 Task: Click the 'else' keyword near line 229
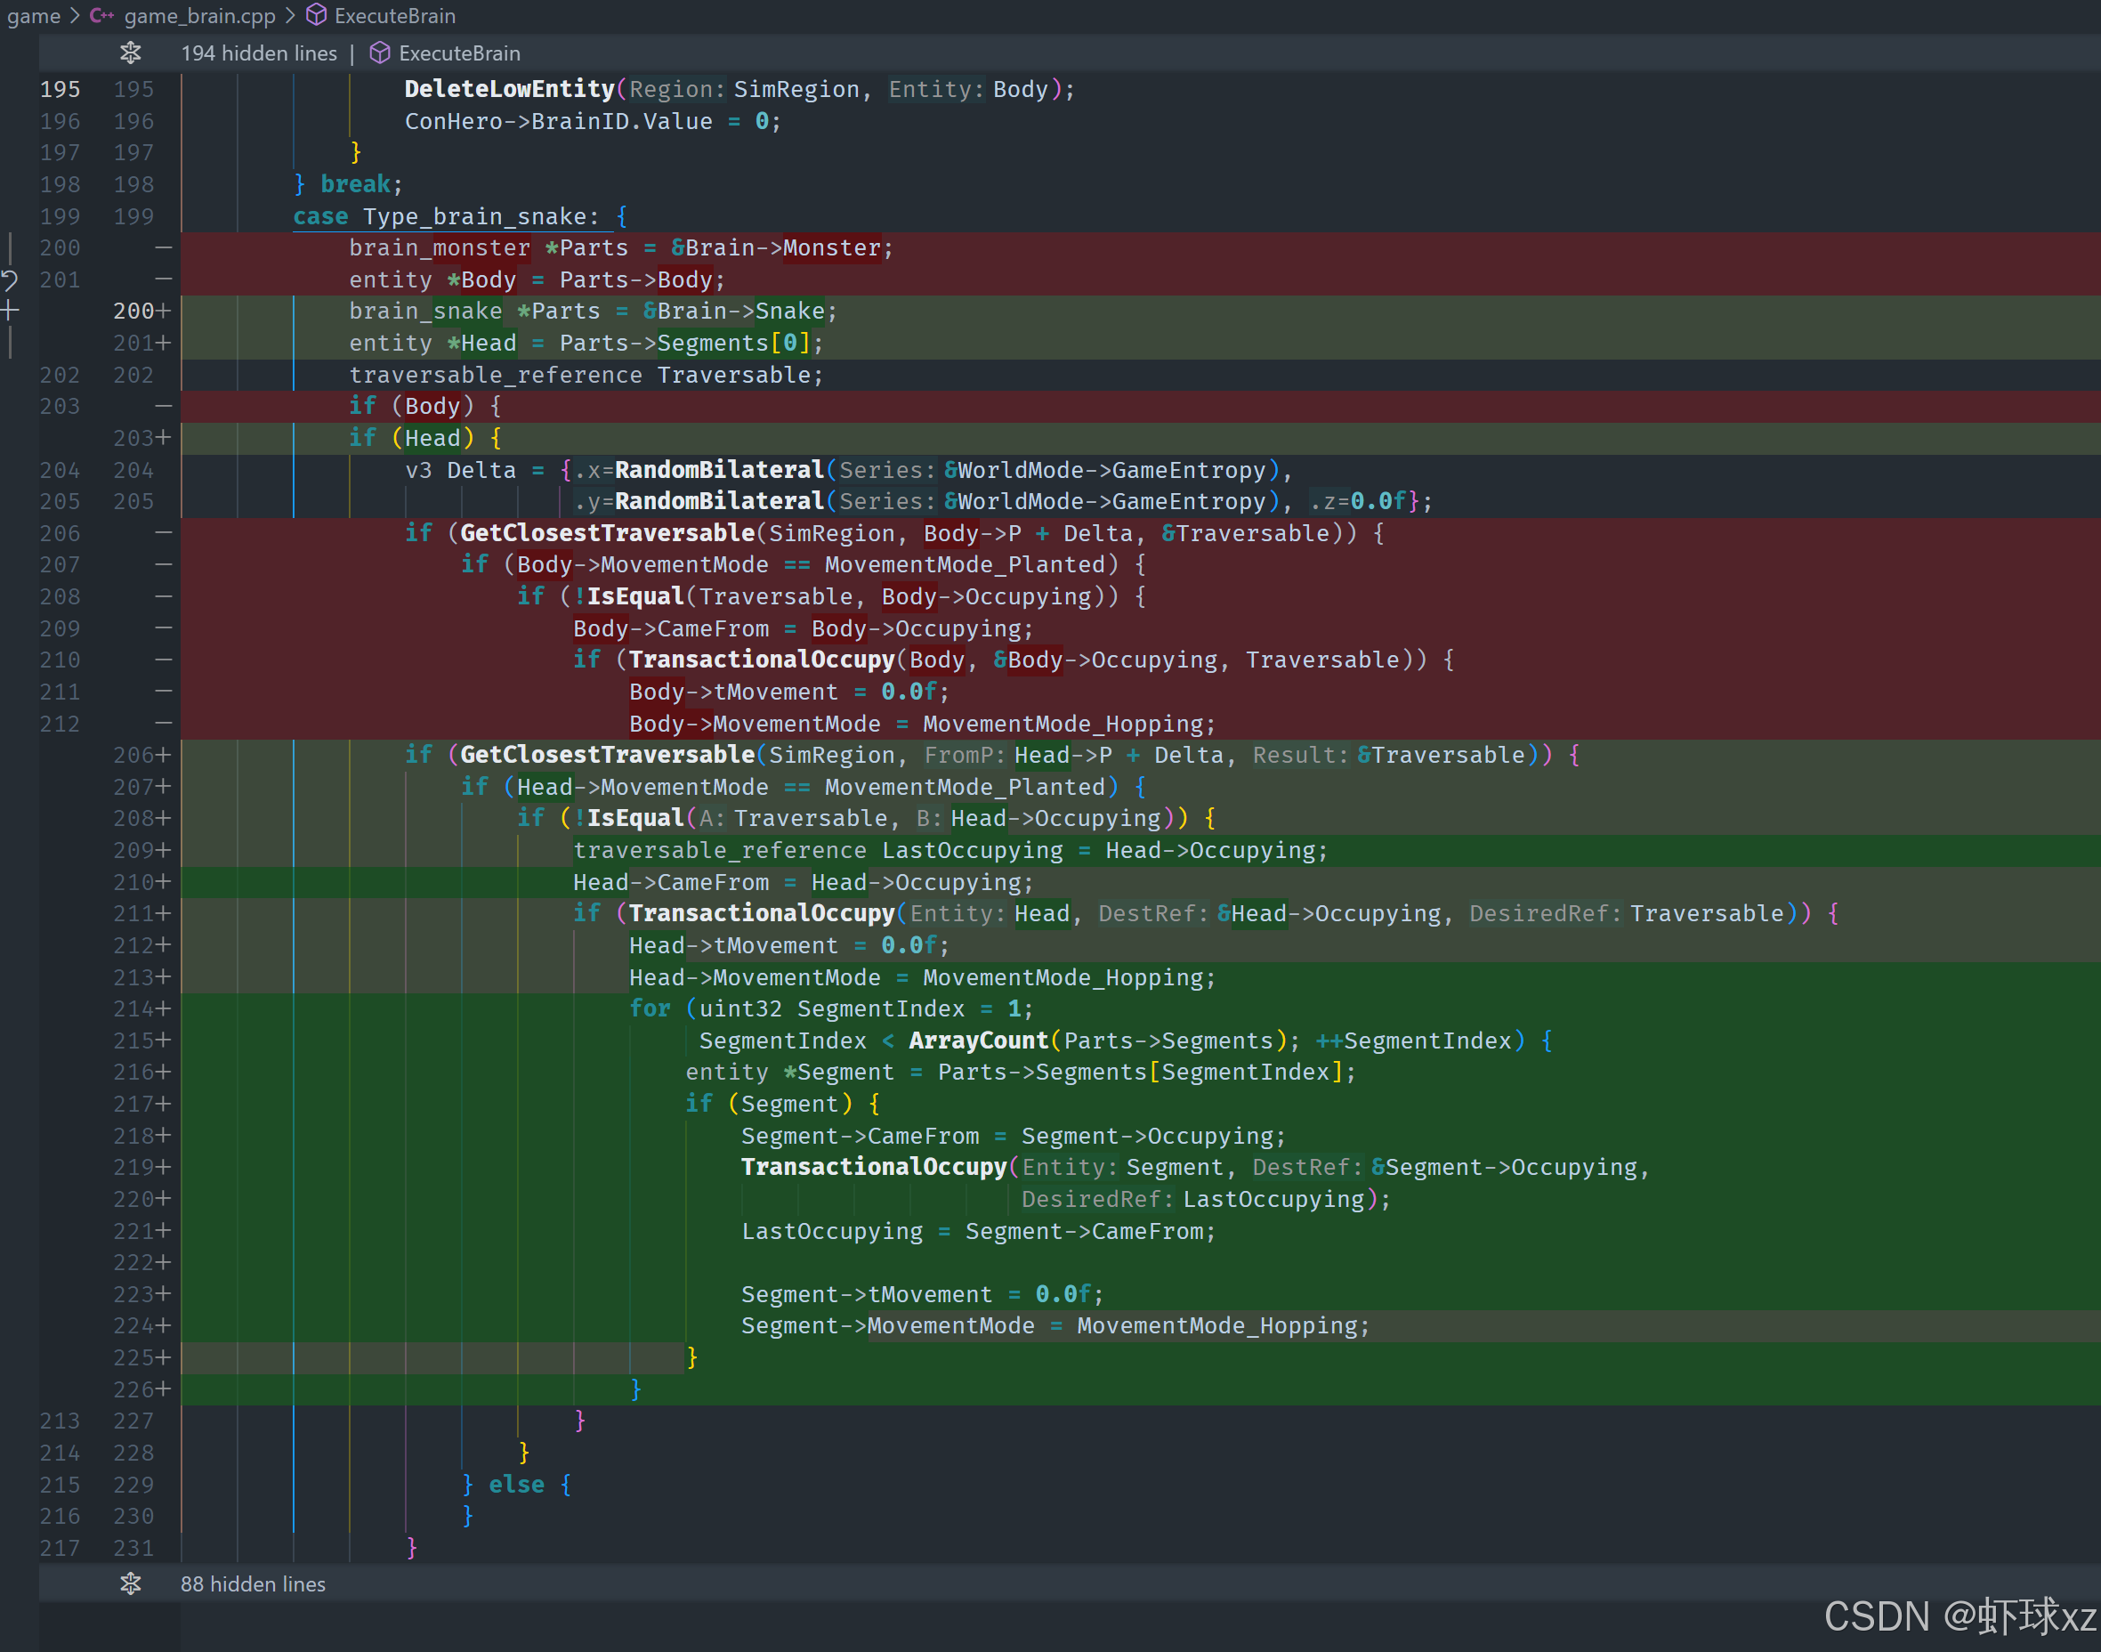pos(516,1484)
